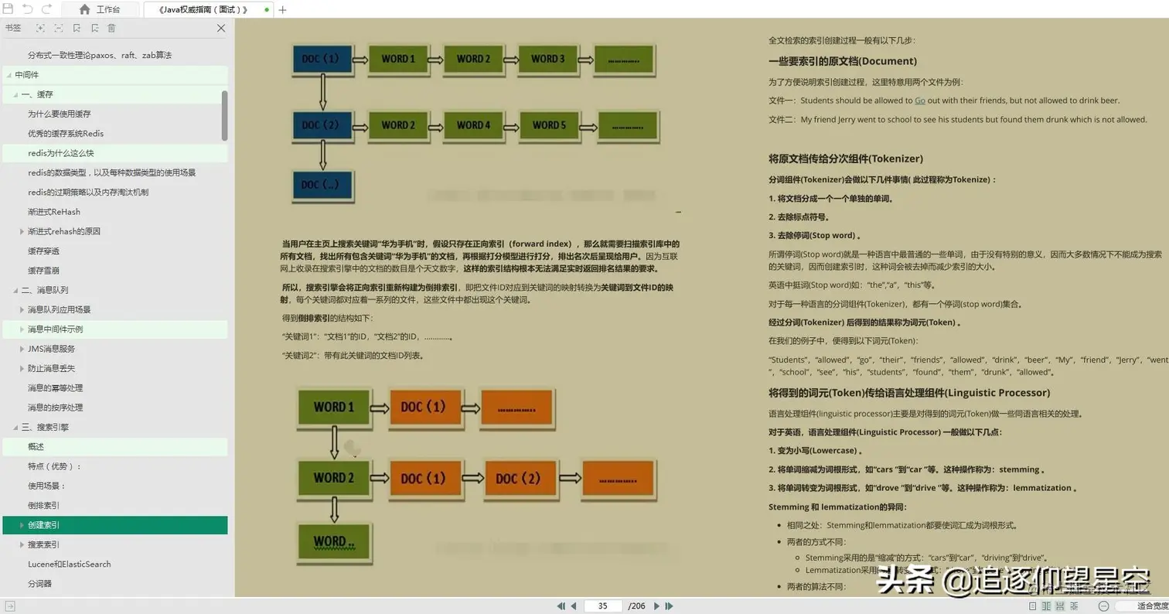Click the zoom out icon in the status bar

coord(1104,605)
